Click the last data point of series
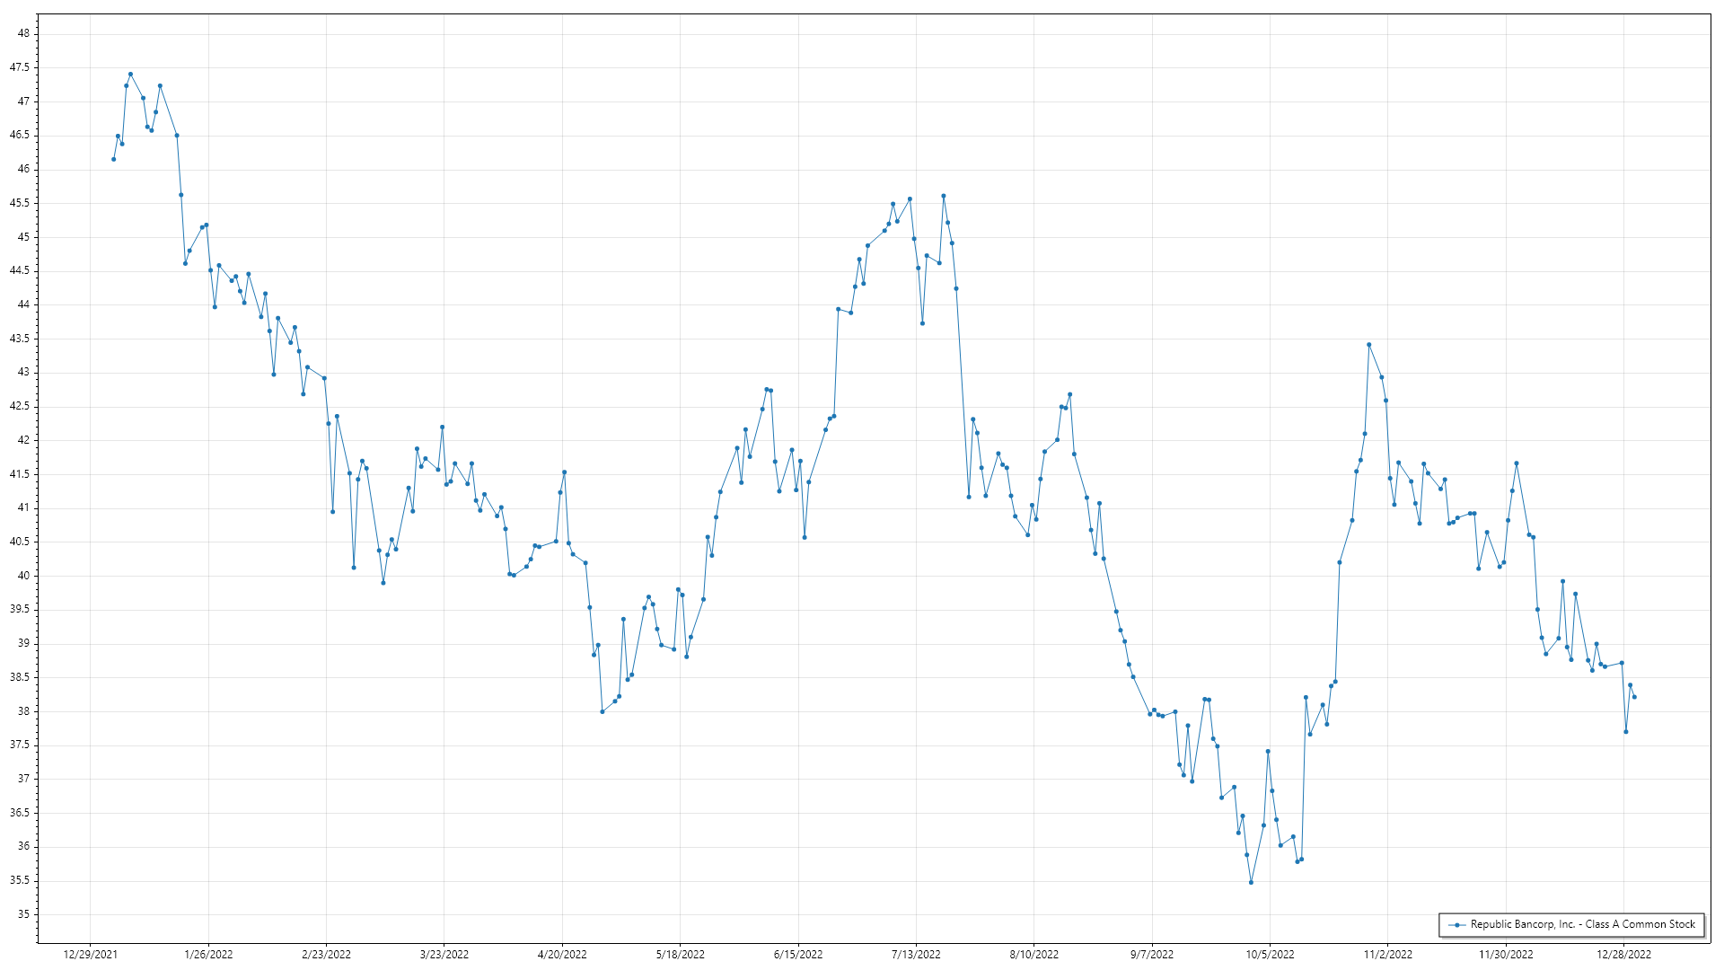This screenshot has width=1724, height=970. tap(1634, 697)
